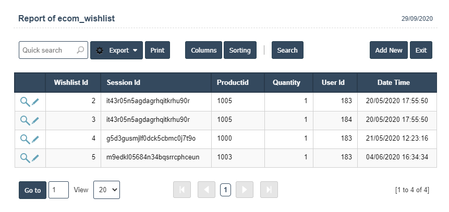449x212 pixels.
Task: Focus the Quick search input field
Action: (x=47, y=51)
